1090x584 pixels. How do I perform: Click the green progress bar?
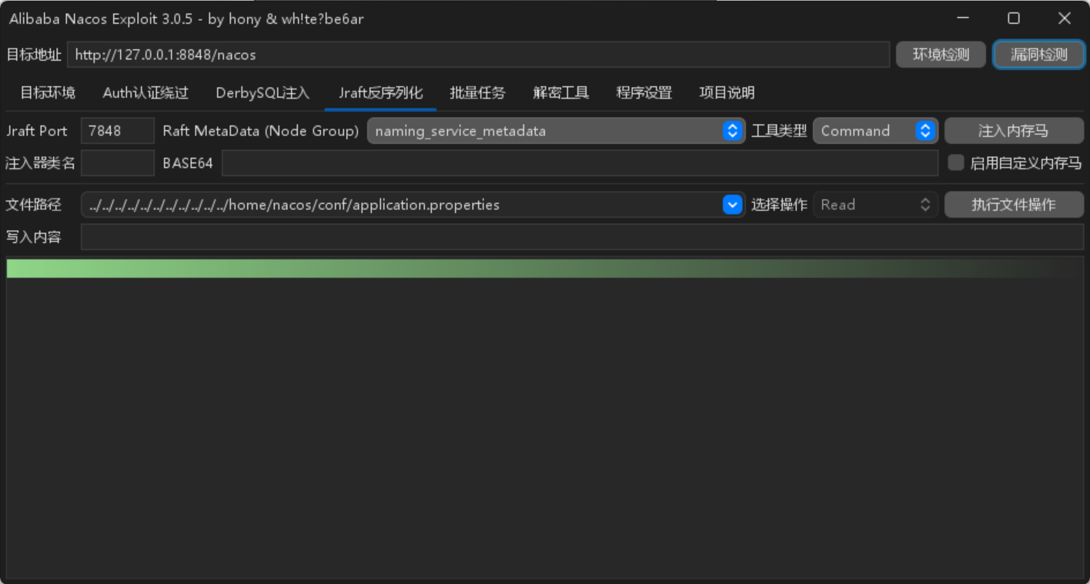click(x=545, y=269)
